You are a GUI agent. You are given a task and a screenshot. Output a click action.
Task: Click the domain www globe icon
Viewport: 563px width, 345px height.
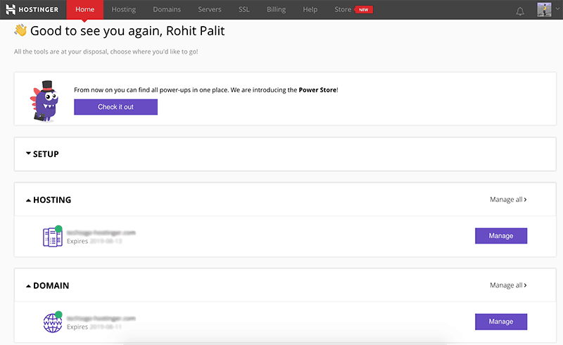[53, 322]
